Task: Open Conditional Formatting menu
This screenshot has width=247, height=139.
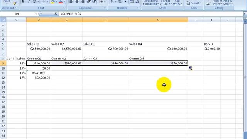Action: click(x=151, y=3)
